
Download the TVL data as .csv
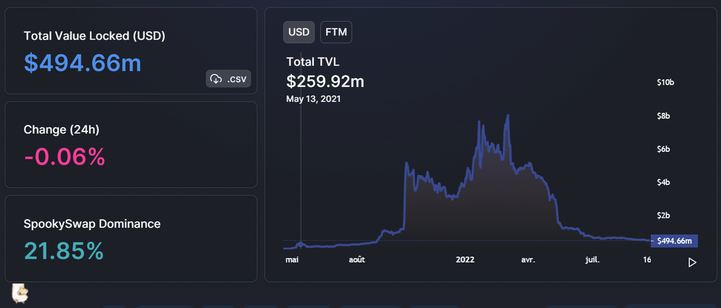pos(228,79)
